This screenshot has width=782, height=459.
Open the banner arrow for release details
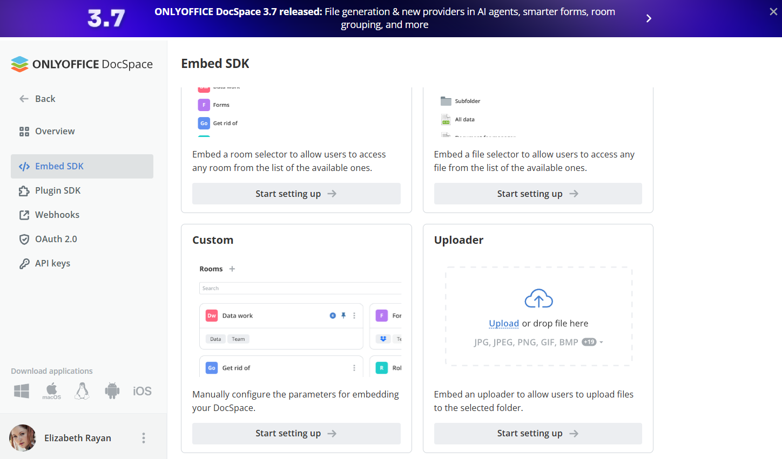649,18
